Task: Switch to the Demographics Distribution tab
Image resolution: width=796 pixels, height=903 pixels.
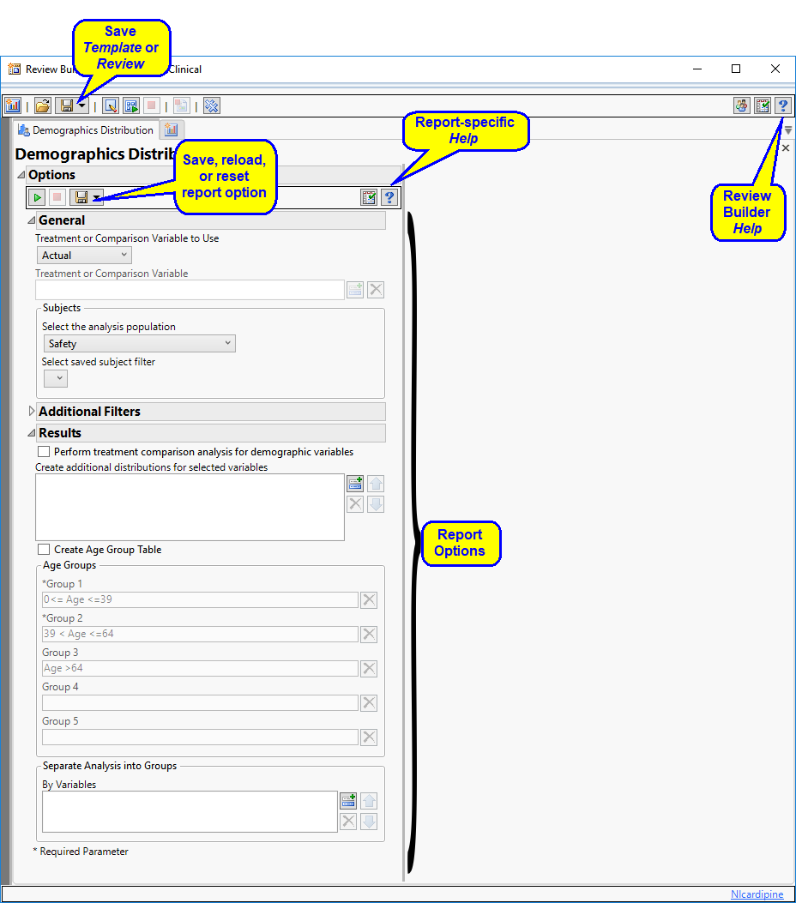Action: point(86,130)
